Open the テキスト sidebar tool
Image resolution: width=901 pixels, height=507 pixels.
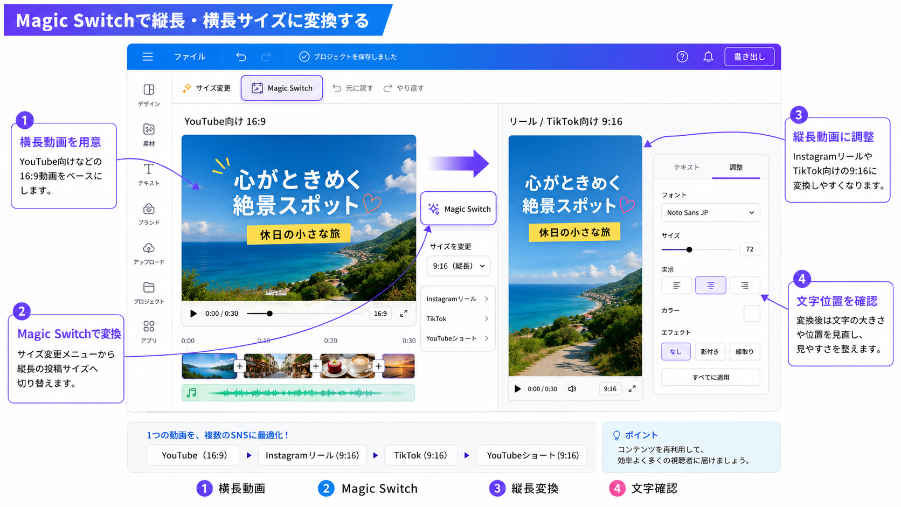click(149, 174)
